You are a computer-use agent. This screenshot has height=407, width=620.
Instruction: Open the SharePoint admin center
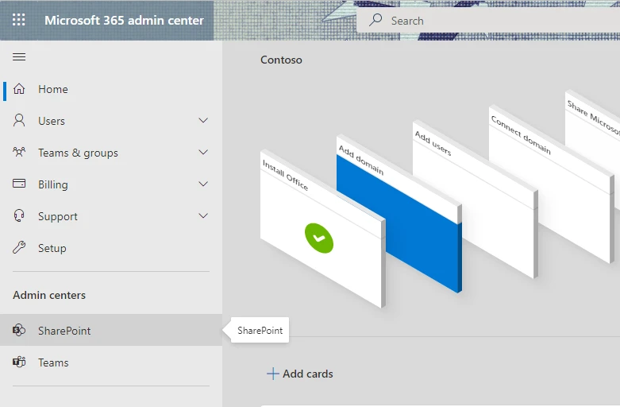tap(111, 330)
